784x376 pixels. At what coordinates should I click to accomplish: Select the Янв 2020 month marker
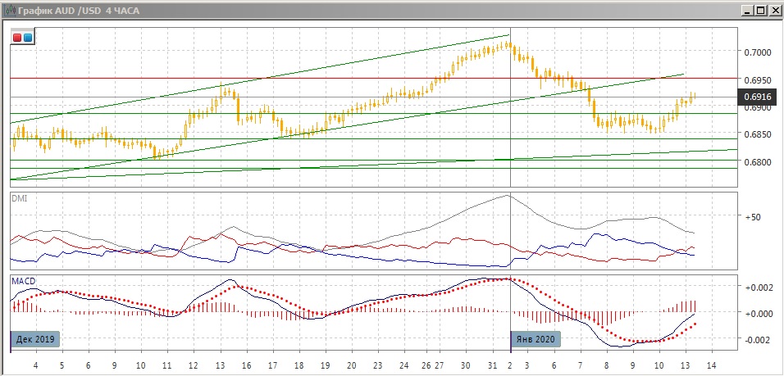pos(534,337)
